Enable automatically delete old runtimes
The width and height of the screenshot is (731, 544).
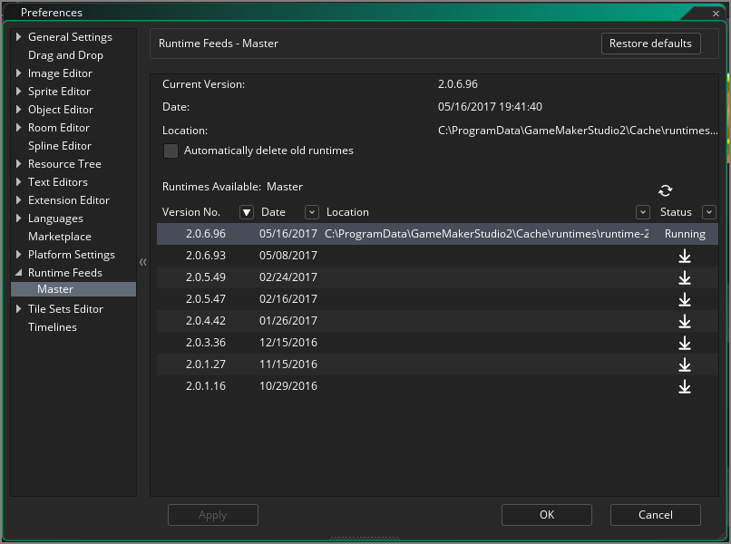point(171,151)
